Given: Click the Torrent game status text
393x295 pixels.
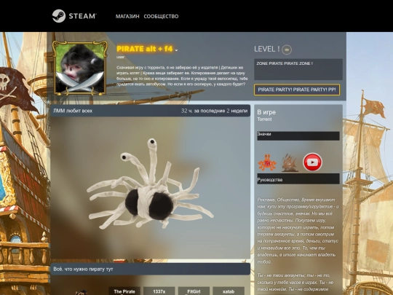Looking at the screenshot, I should 264,119.
